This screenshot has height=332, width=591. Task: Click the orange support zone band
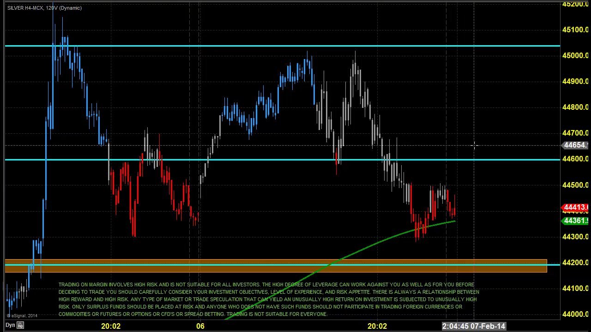276,266
